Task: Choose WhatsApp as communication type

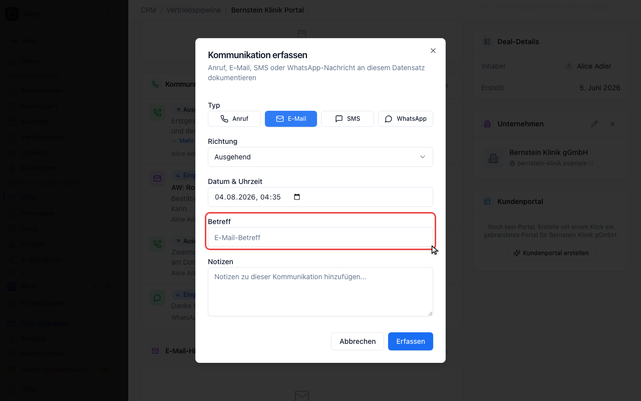Action: 406,119
